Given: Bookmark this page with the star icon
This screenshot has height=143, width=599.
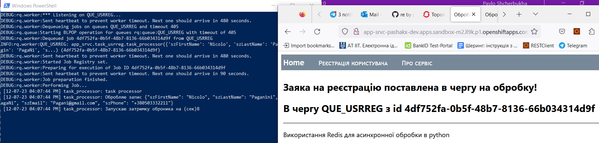Looking at the screenshot, I should (534, 32).
